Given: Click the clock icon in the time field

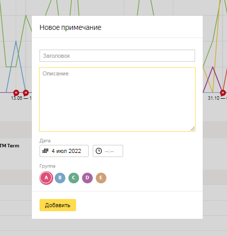Looking at the screenshot, I should click(99, 151).
